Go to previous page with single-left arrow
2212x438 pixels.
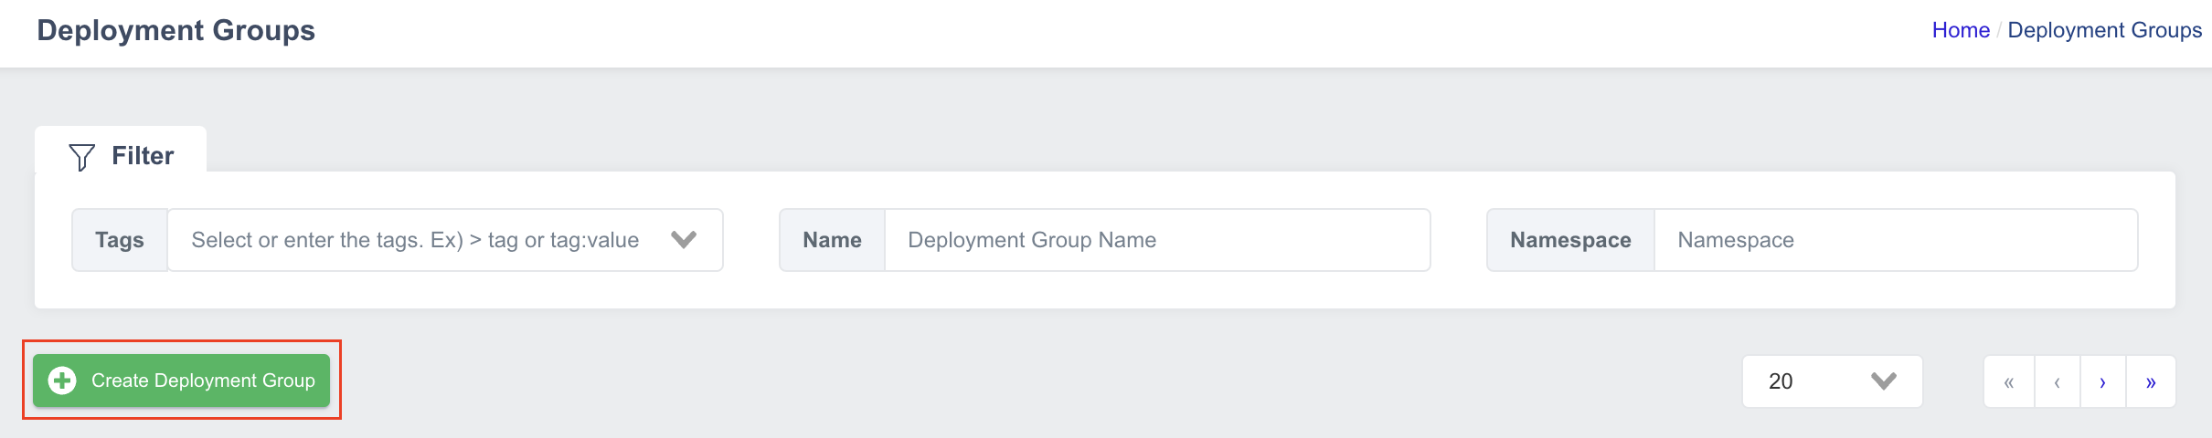pos(2058,381)
